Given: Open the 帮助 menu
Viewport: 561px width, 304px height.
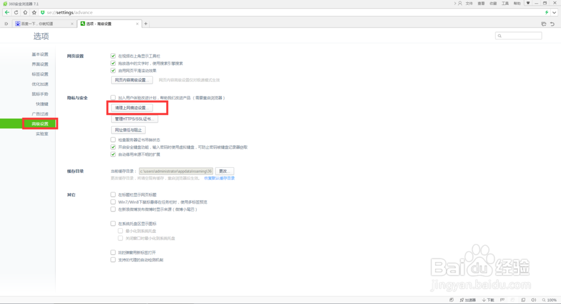Looking at the screenshot, I should [x=517, y=3].
